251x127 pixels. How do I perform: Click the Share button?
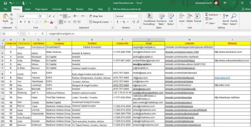(246, 9)
